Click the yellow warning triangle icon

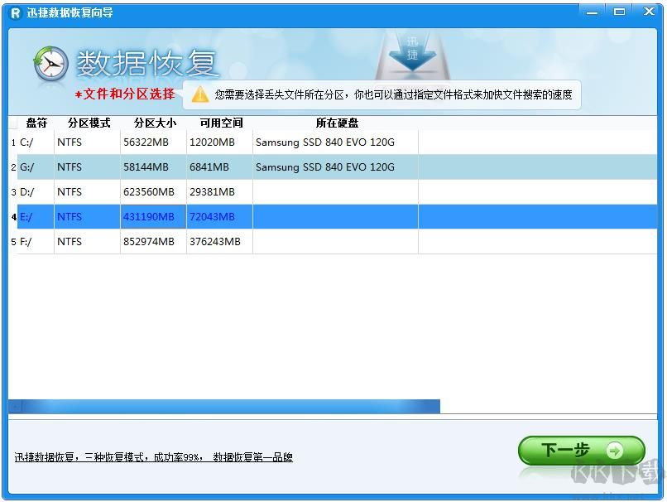(200, 94)
